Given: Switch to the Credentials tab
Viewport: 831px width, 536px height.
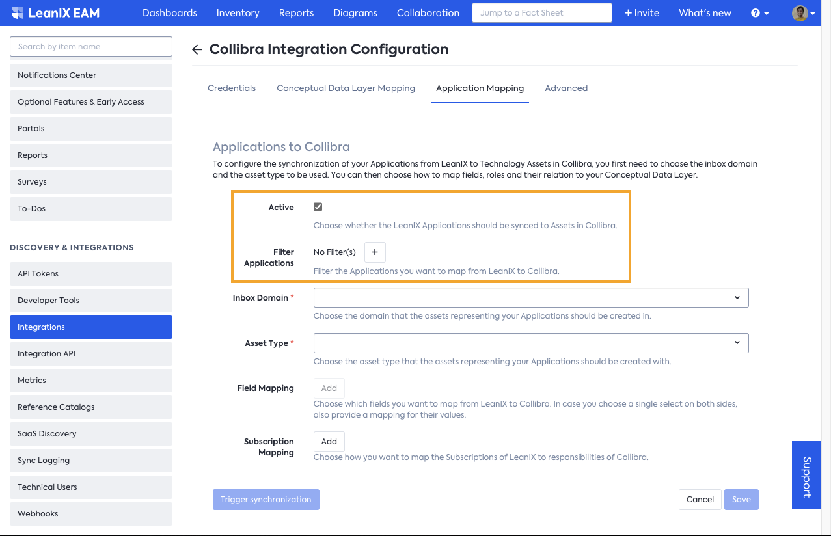Looking at the screenshot, I should 232,88.
